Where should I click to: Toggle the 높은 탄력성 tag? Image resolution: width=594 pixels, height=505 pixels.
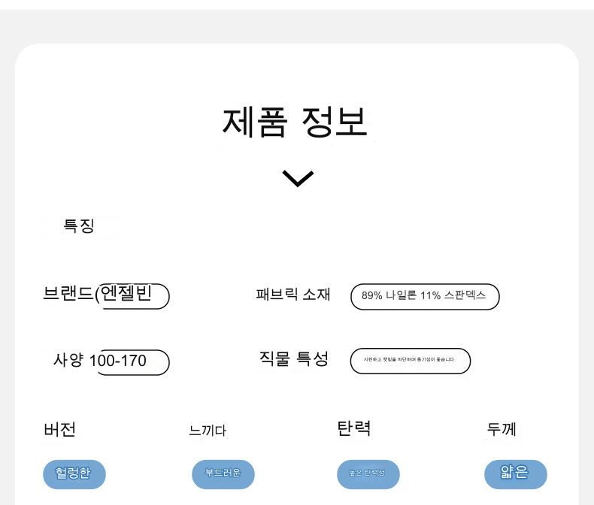pos(368,474)
